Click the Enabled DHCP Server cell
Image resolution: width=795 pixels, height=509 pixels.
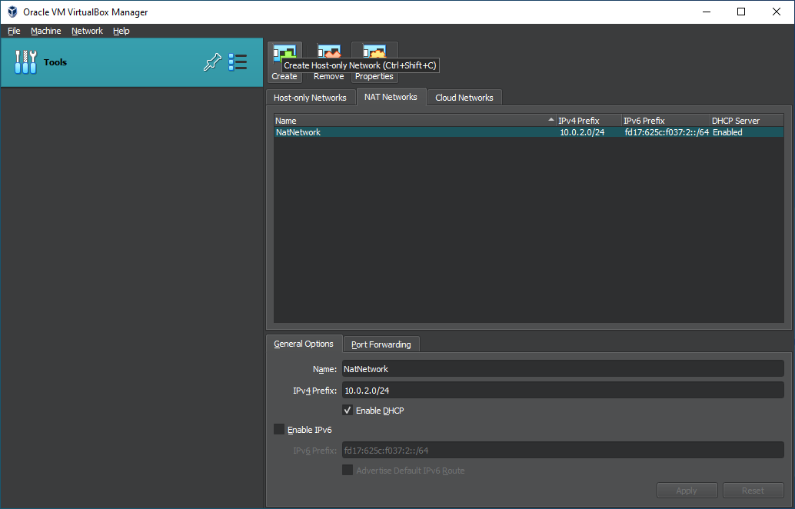coord(727,132)
